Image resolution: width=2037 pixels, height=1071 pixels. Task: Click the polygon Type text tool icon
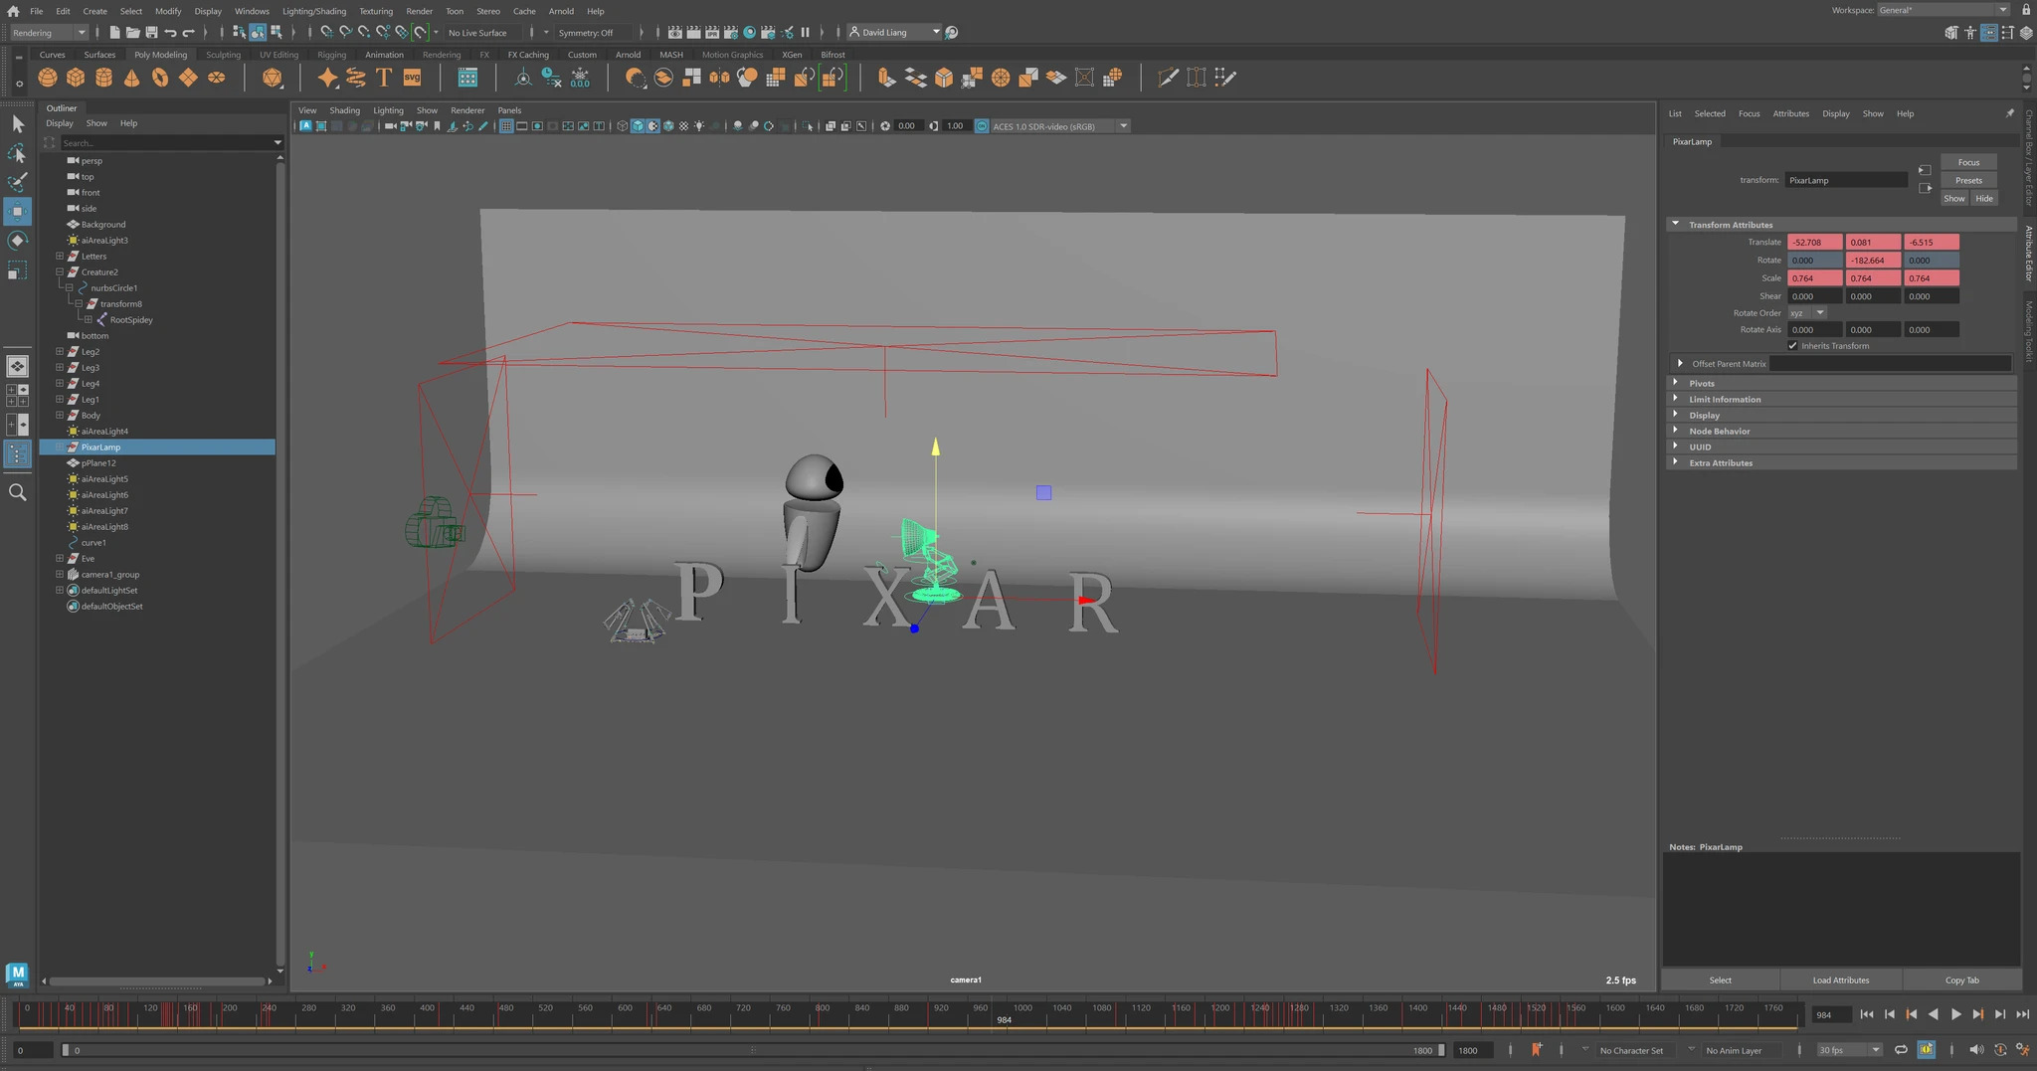(384, 78)
